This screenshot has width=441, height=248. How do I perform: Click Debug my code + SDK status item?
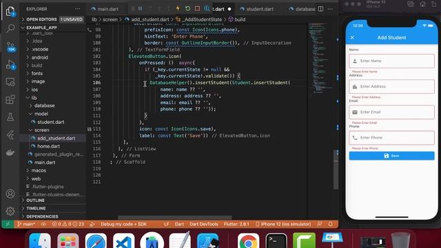tap(124, 224)
